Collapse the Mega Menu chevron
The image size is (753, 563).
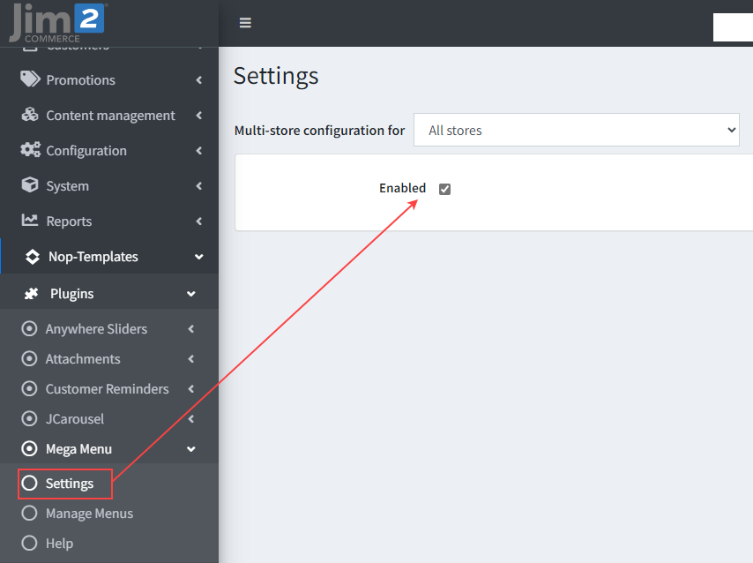pos(191,449)
